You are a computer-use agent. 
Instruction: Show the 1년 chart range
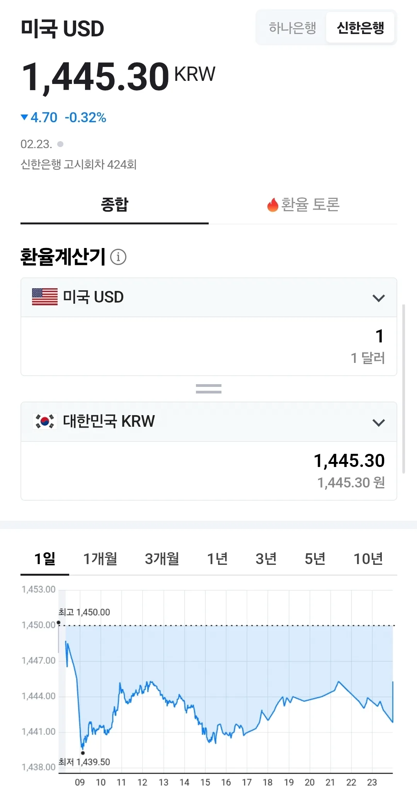tap(217, 559)
